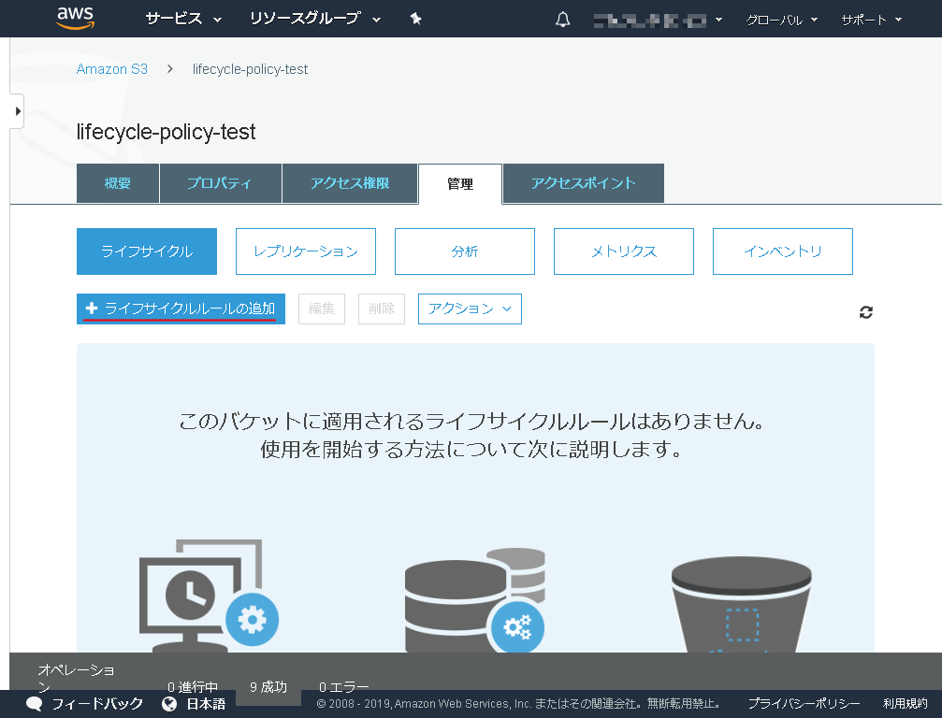
Task: Click ライフサイクルルールの追加 button
Action: click(181, 309)
